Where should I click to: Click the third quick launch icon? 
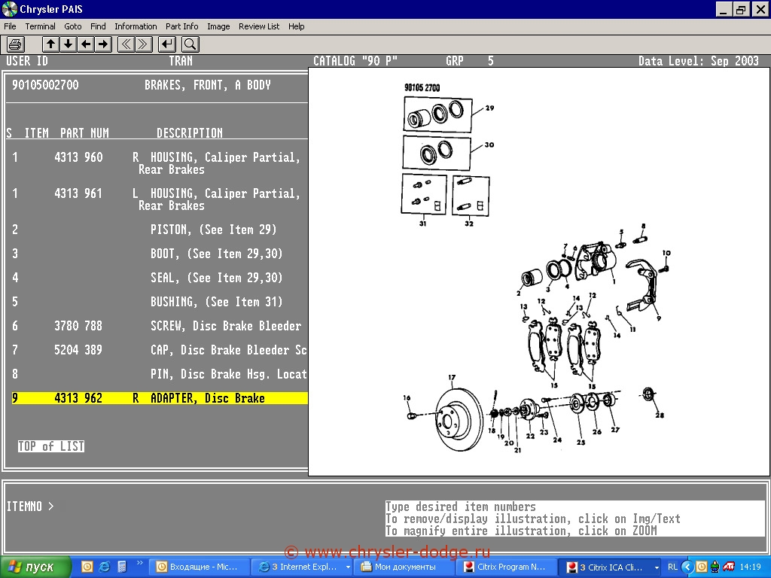121,567
